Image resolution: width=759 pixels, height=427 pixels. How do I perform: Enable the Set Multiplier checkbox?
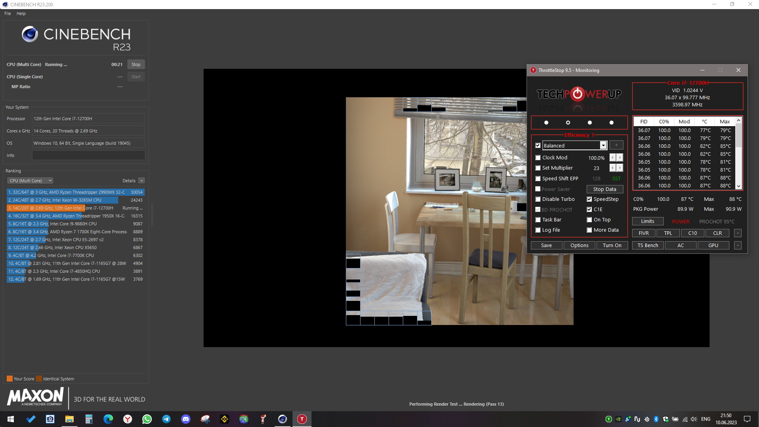[x=538, y=168]
